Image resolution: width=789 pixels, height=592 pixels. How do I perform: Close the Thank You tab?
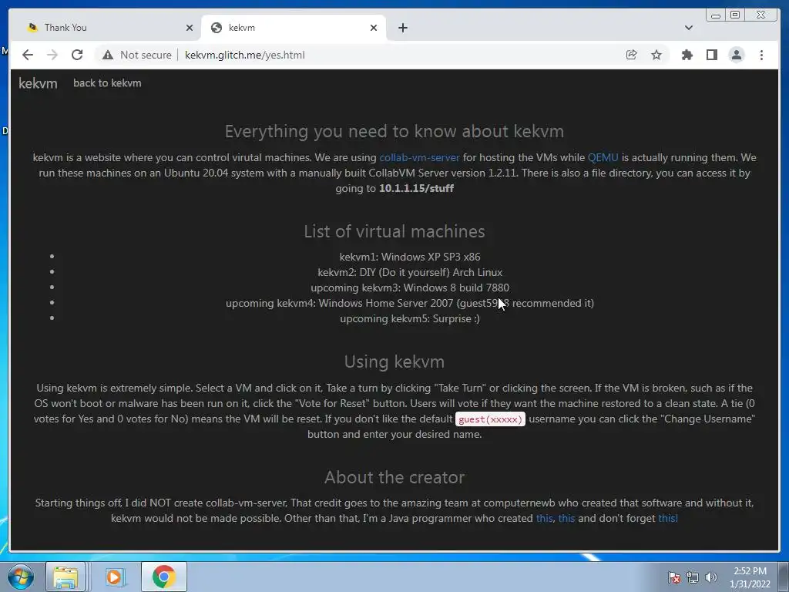190,28
